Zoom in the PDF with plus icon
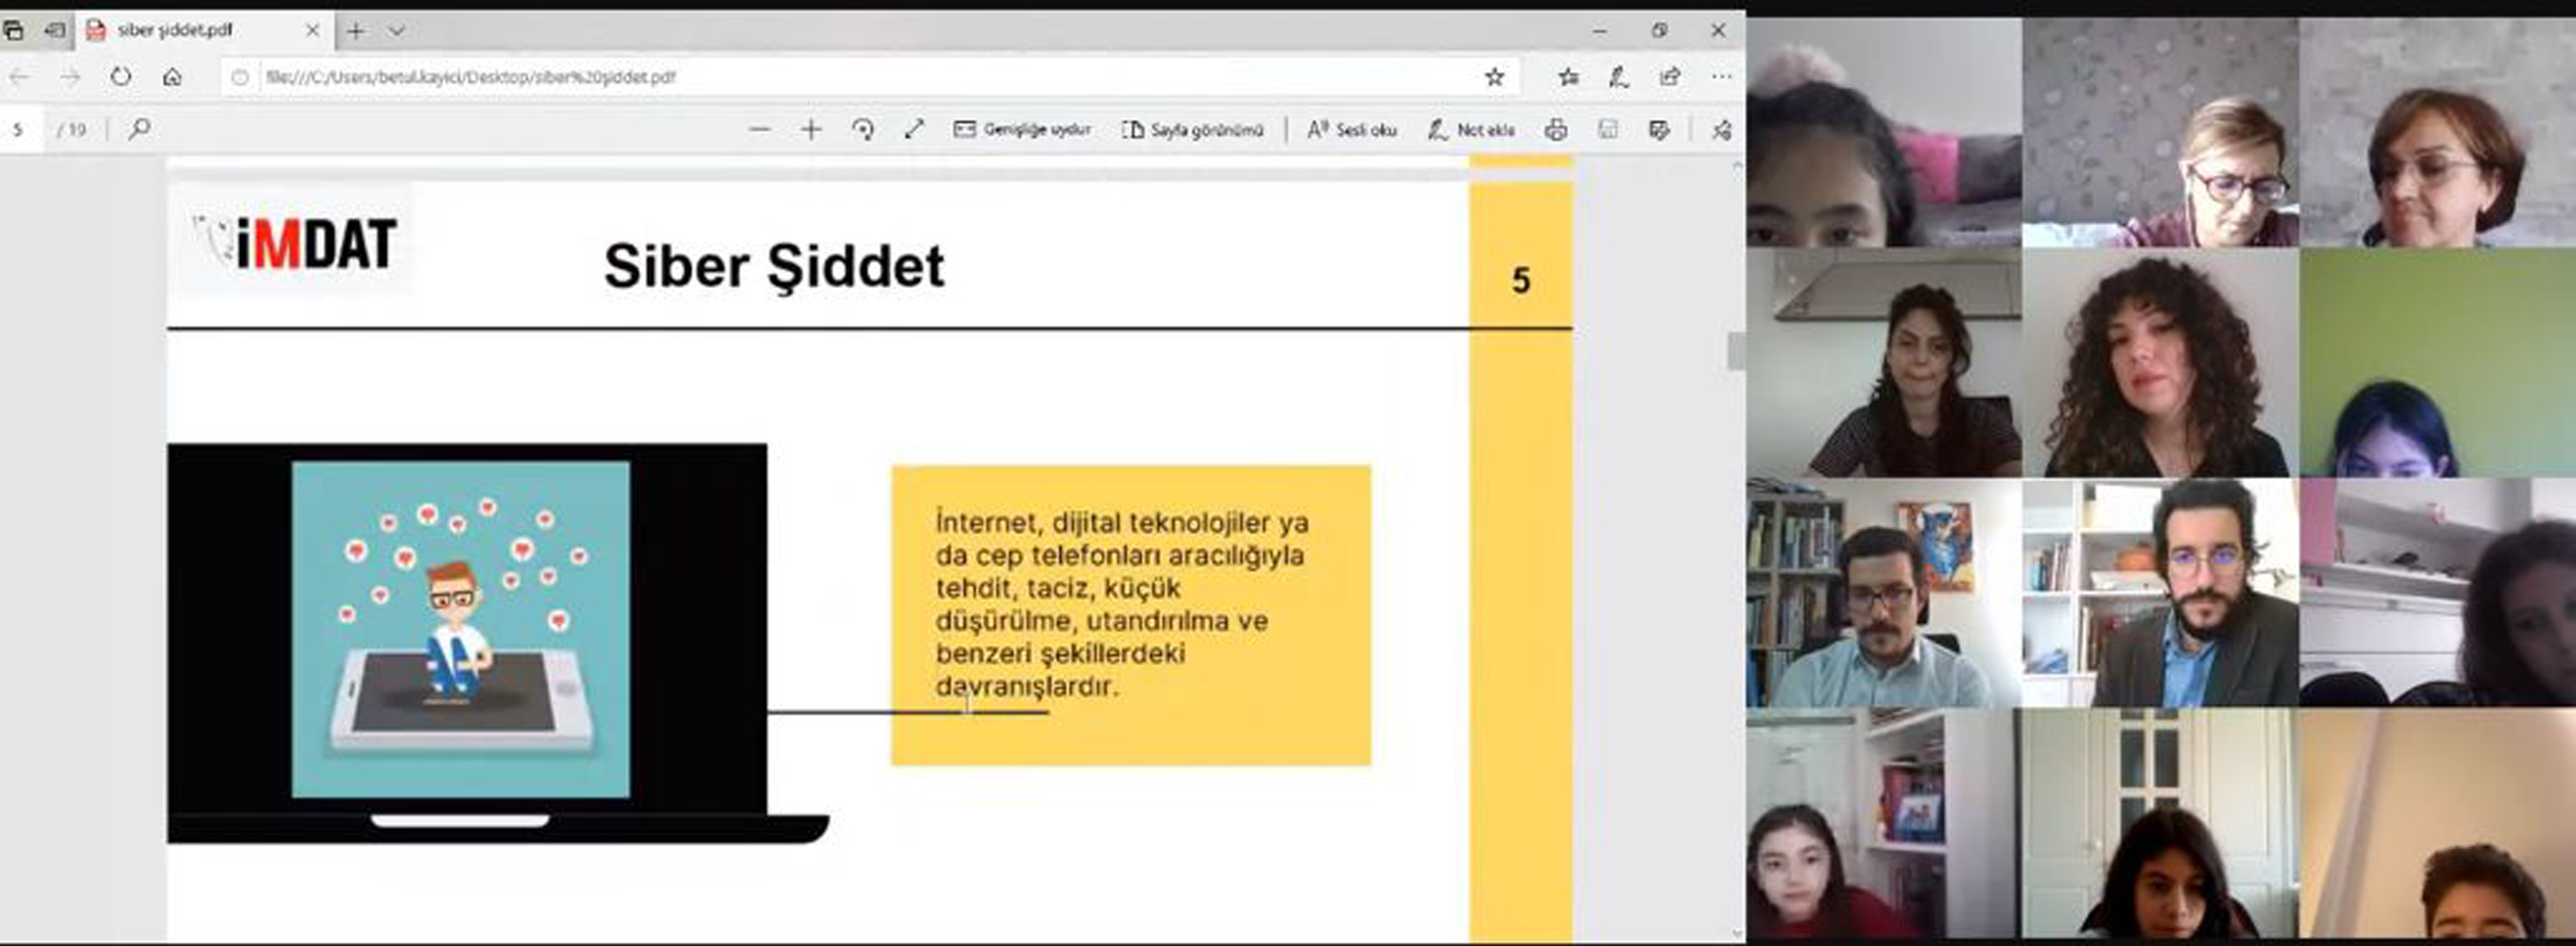Image resolution: width=2576 pixels, height=946 pixels. (x=811, y=130)
